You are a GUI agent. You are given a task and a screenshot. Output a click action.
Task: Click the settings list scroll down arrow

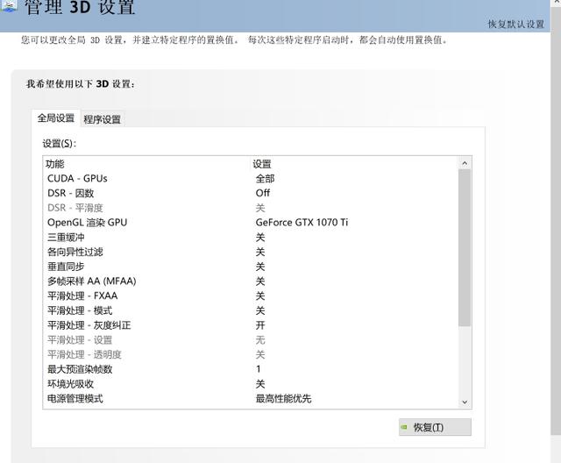click(465, 402)
